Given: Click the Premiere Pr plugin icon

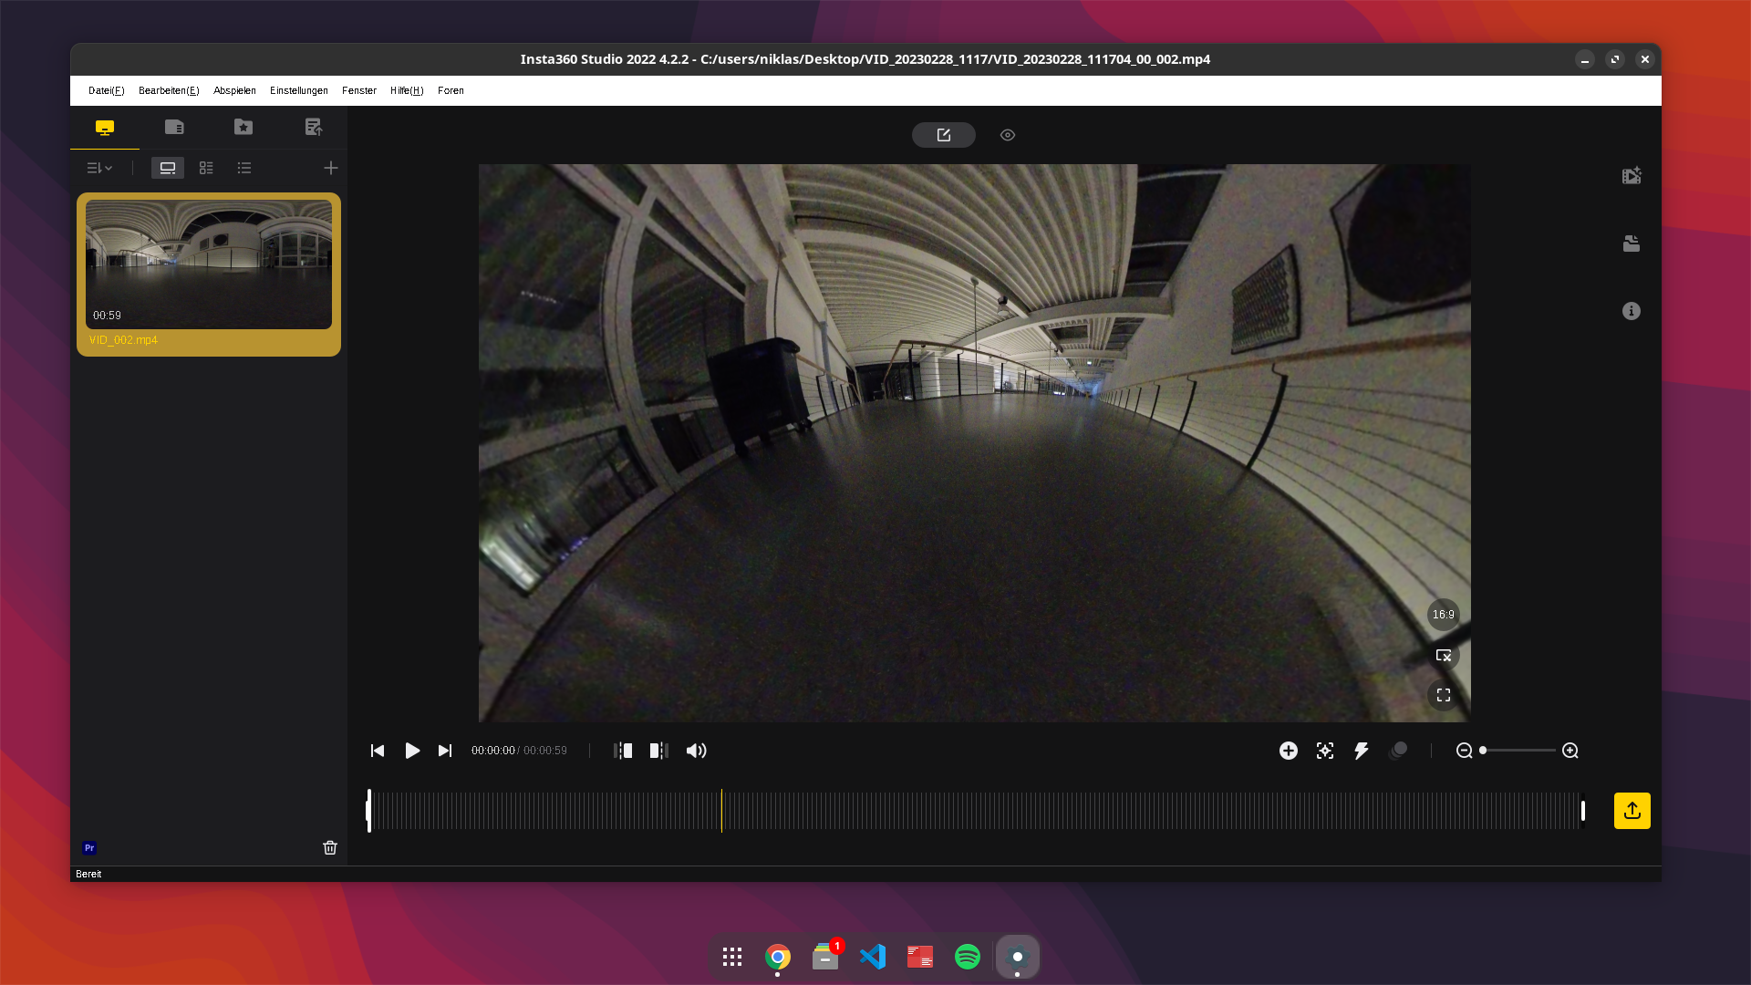Looking at the screenshot, I should click(x=89, y=847).
